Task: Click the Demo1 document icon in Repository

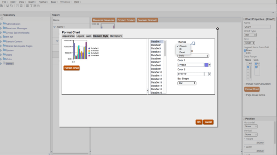Action: pyautogui.click(x=4, y=64)
